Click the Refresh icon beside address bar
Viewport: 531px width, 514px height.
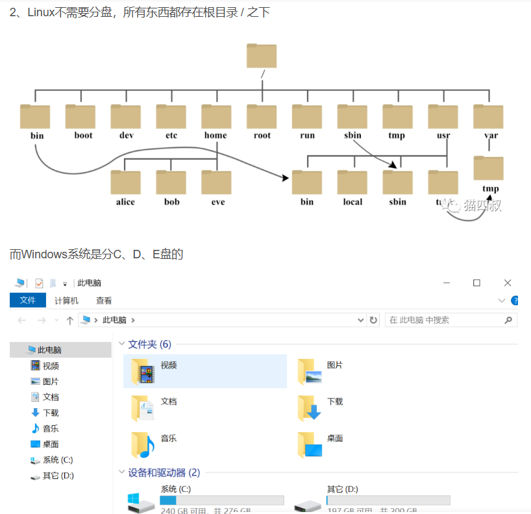(373, 320)
